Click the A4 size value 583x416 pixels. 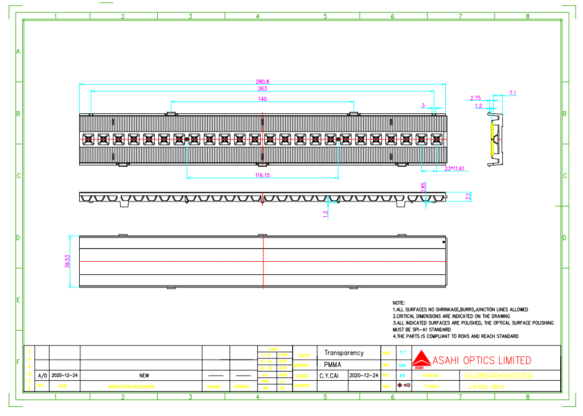pos(402,376)
